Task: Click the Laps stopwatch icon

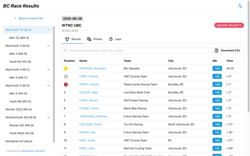Action: click(x=111, y=39)
